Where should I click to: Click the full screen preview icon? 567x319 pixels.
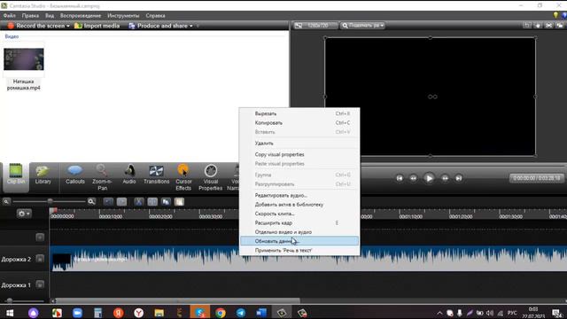click(x=548, y=26)
